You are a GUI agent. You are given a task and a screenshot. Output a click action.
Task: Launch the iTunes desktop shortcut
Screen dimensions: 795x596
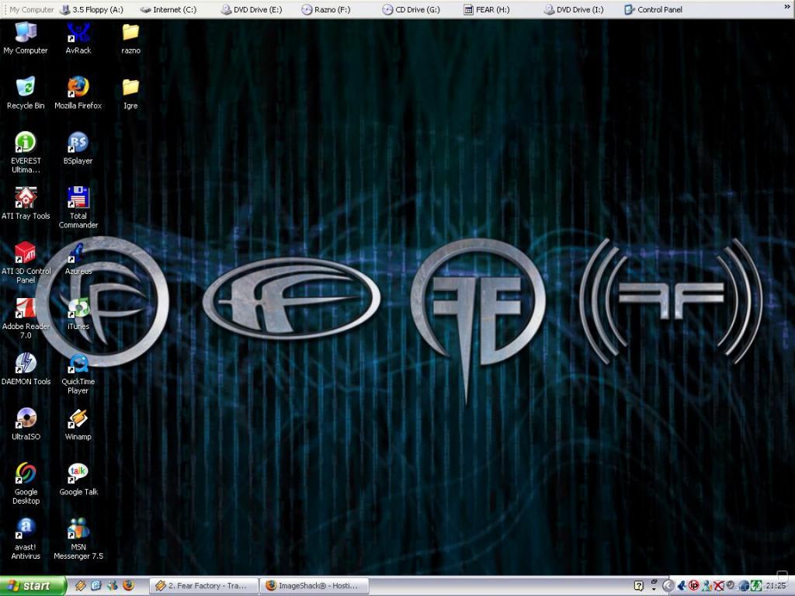(x=78, y=314)
